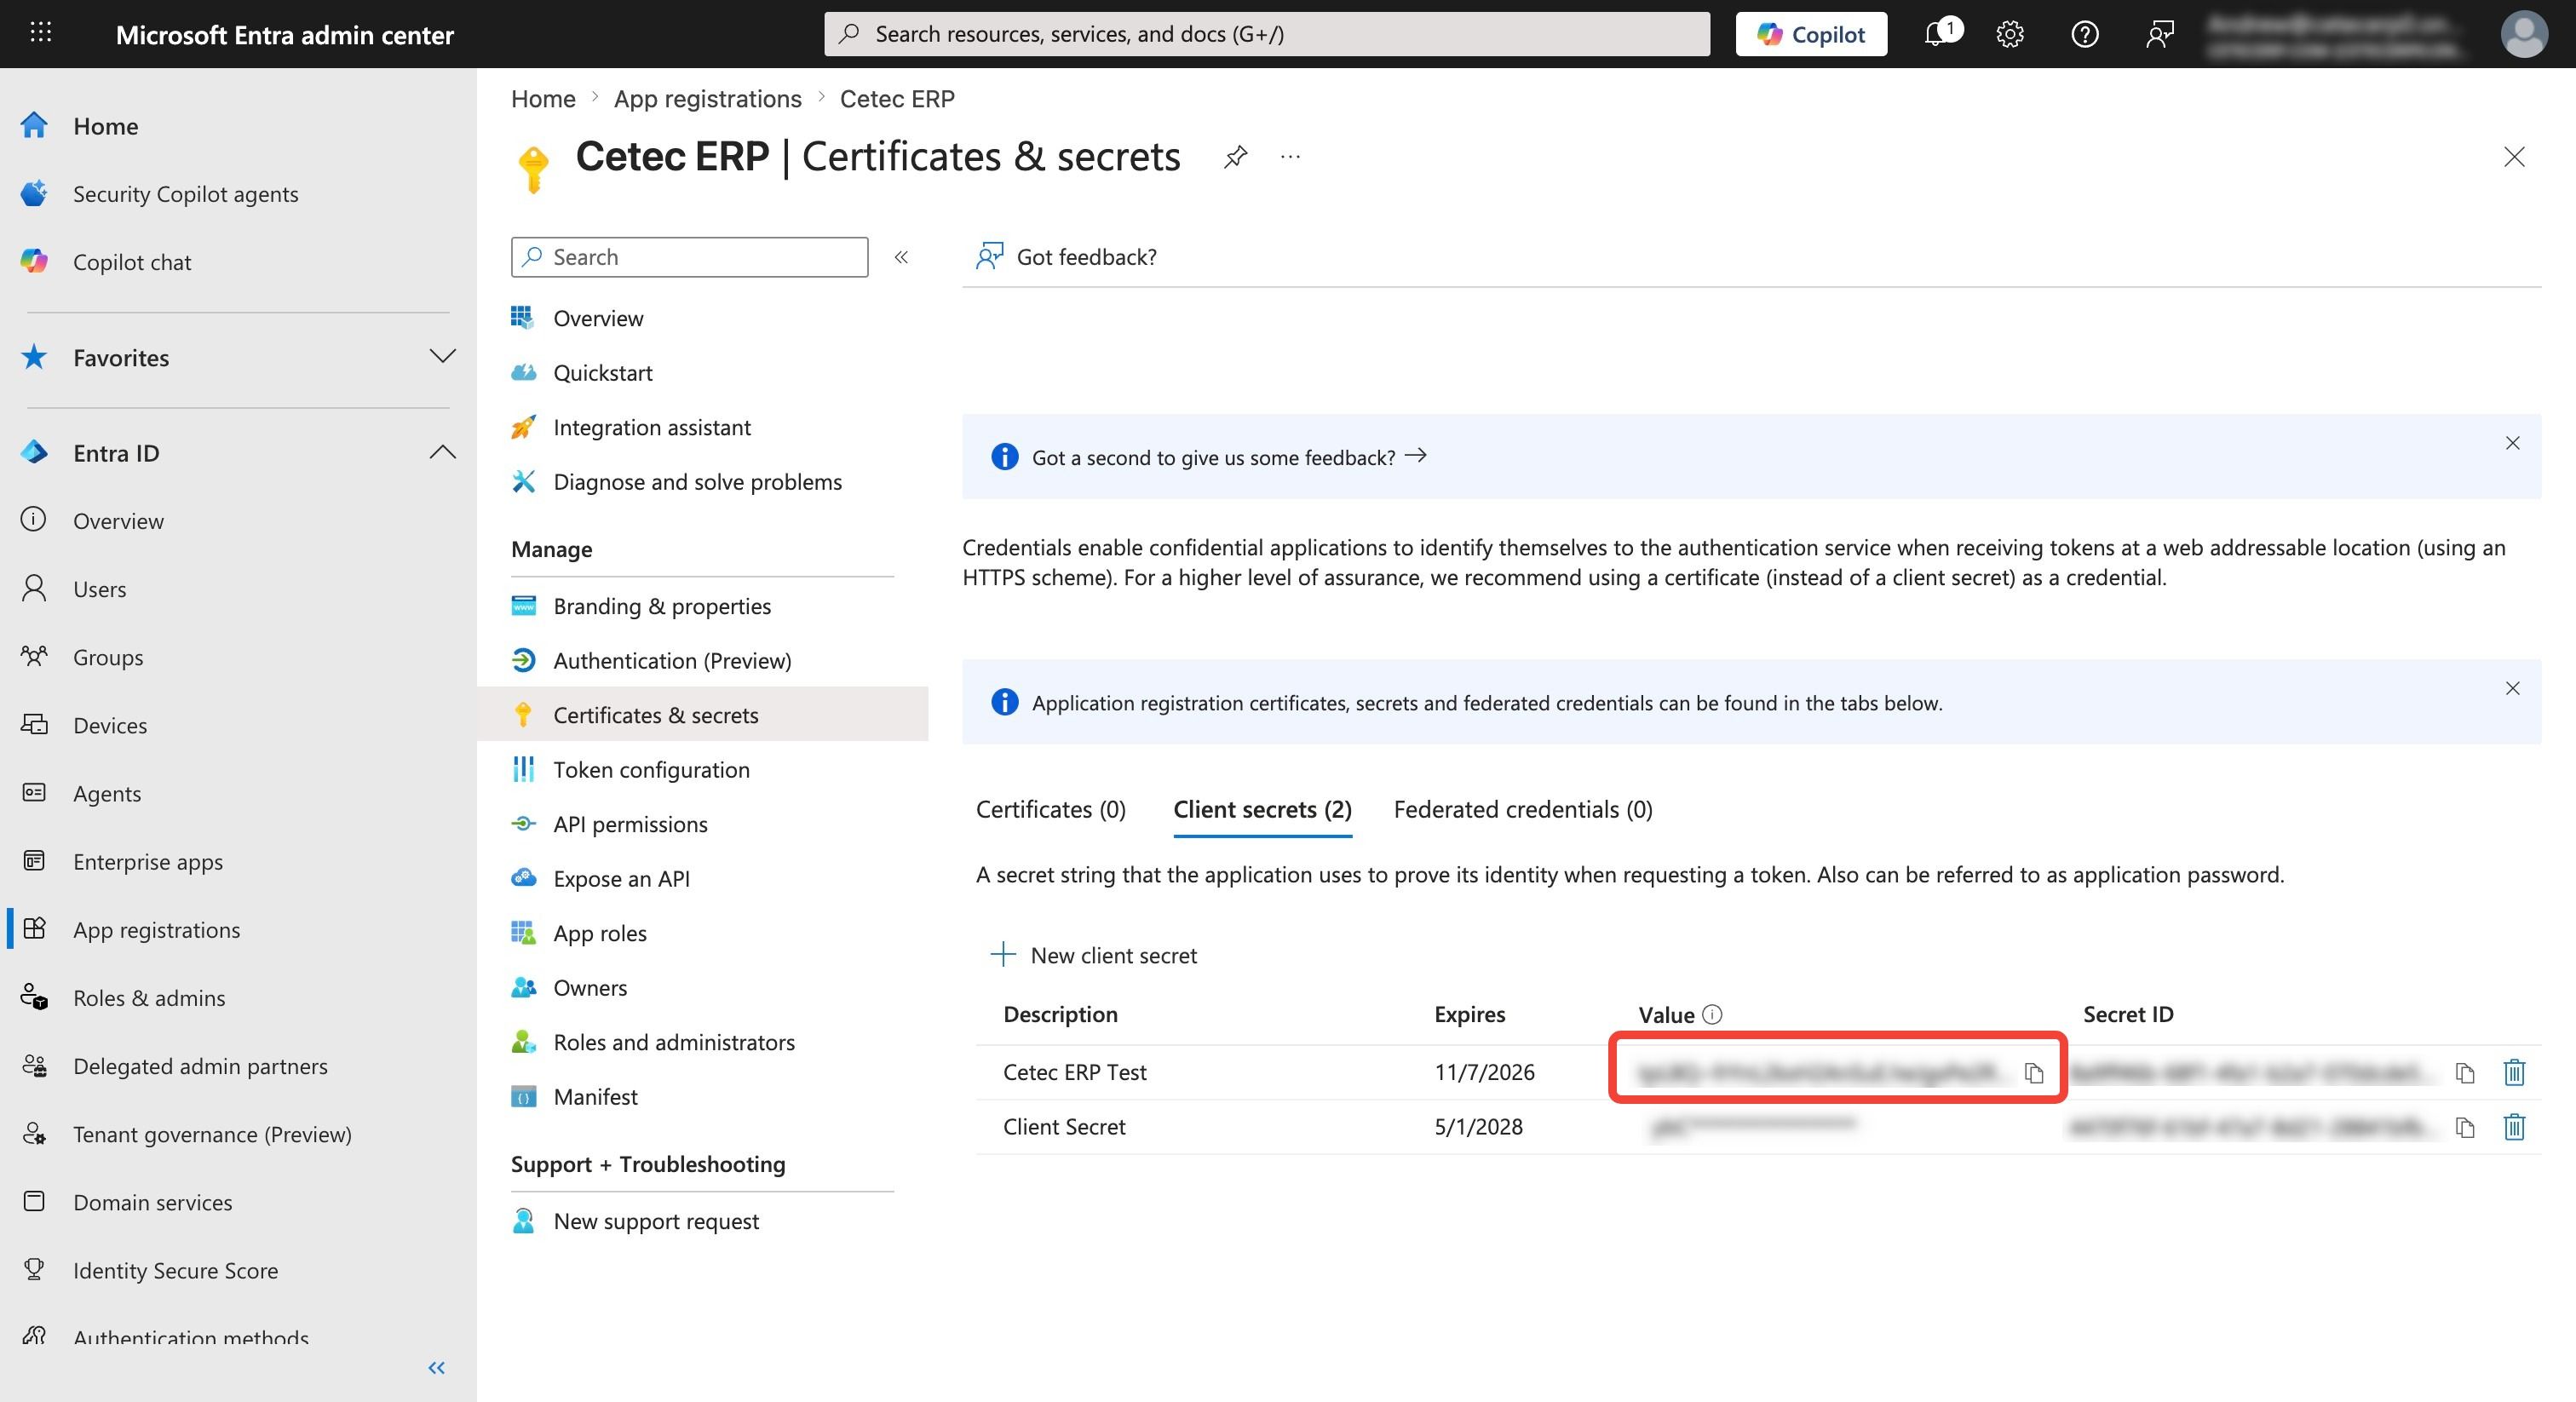Add a New client secret
Screen dimensions: 2576x1402
click(x=1093, y=955)
